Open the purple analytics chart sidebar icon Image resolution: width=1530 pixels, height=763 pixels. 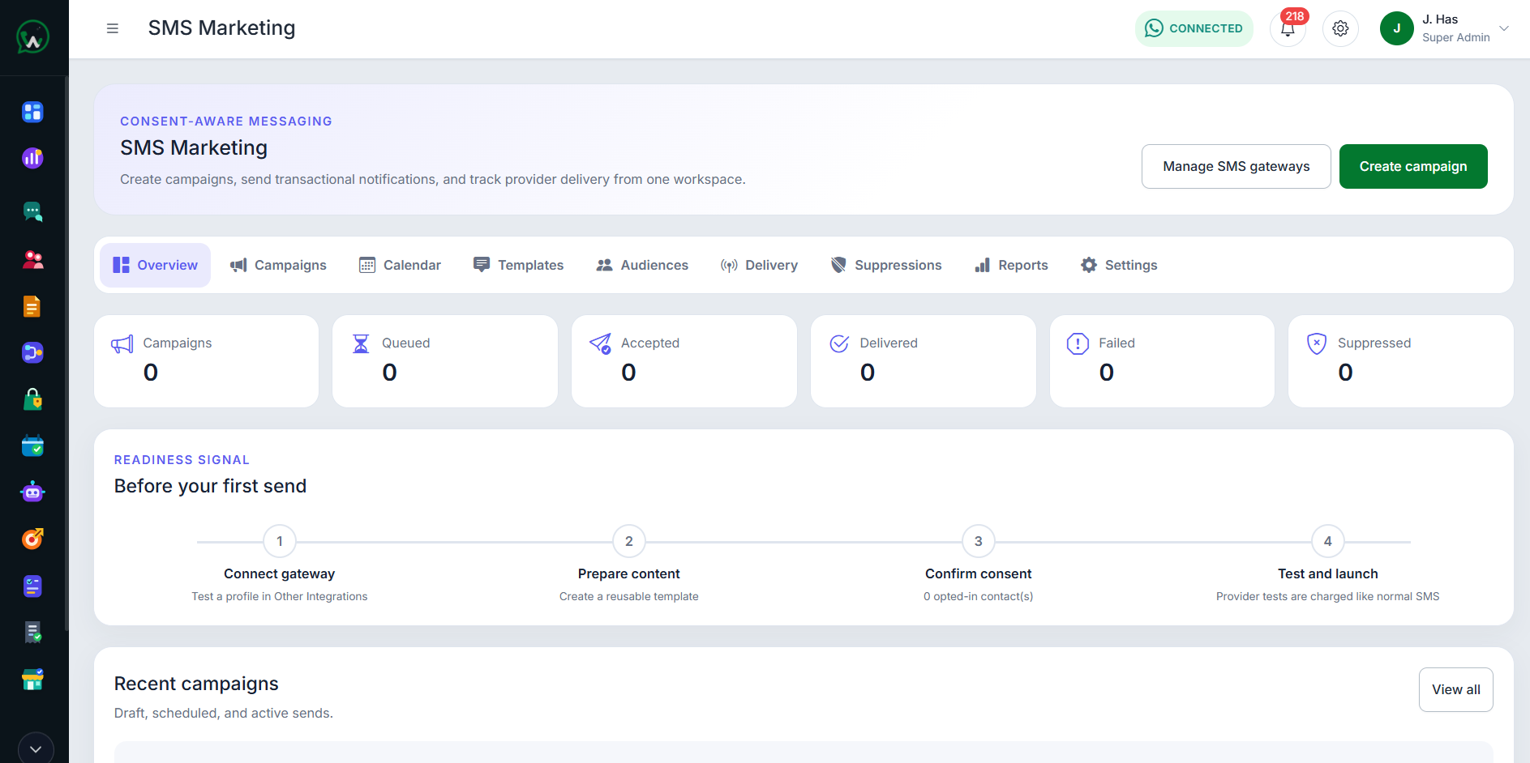(32, 158)
